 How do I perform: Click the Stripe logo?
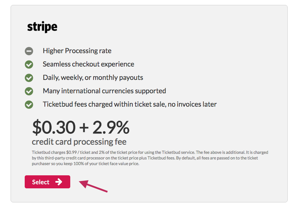(x=42, y=27)
